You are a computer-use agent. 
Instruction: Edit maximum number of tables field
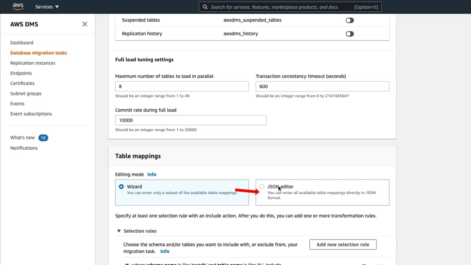click(x=182, y=86)
